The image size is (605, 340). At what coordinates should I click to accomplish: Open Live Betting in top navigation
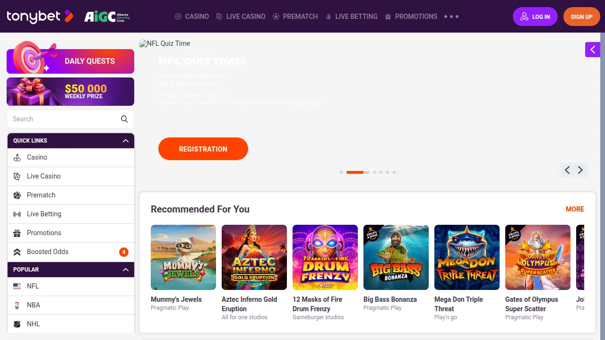pos(351,17)
